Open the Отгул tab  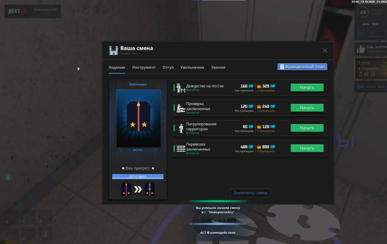point(168,67)
